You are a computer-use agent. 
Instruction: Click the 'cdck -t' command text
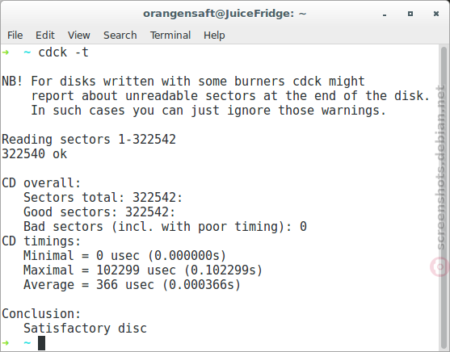click(x=64, y=52)
